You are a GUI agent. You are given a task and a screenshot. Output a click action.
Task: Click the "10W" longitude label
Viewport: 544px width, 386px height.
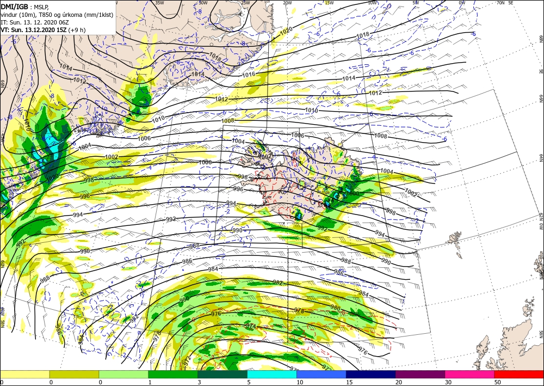click(373, 2)
